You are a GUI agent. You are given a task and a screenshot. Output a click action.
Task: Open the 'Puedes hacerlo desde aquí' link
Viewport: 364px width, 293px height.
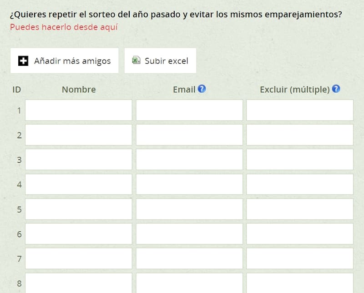(64, 27)
